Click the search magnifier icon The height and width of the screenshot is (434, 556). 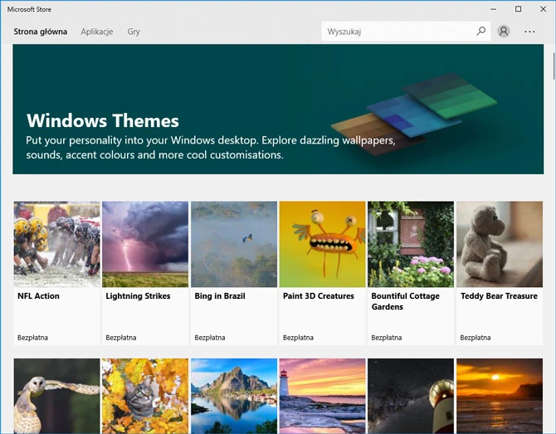coord(480,32)
